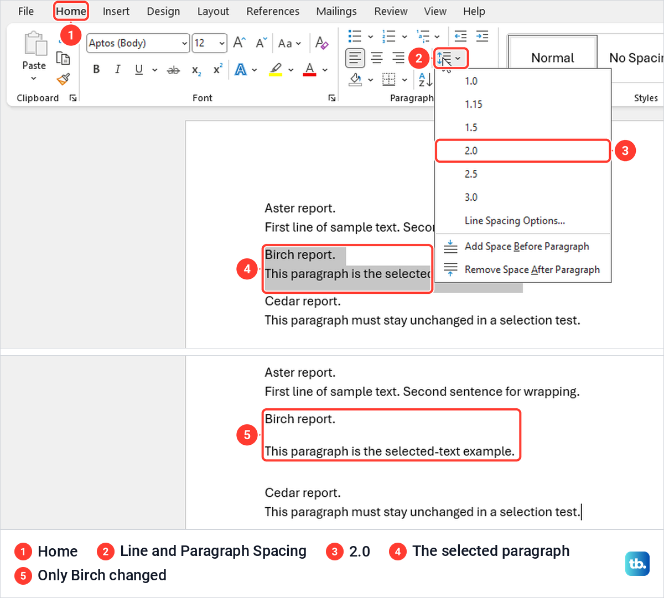The width and height of the screenshot is (664, 598).
Task: Choose 2.0 line spacing
Action: [x=523, y=150]
